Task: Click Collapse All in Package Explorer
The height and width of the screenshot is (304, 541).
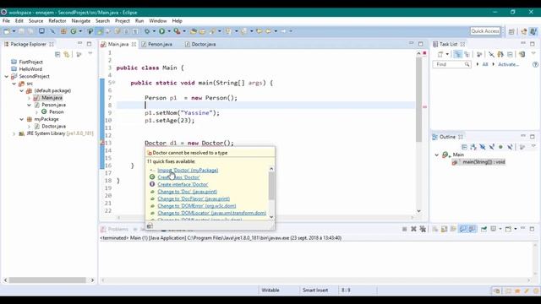Action: click(x=57, y=54)
